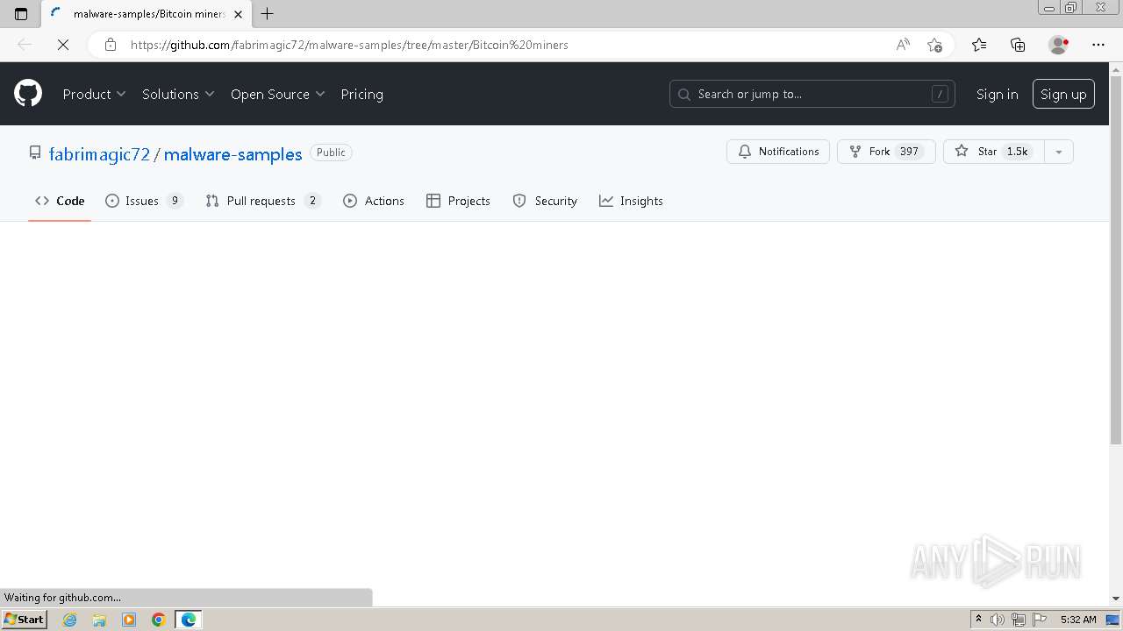The image size is (1123, 631).
Task: Launch Internet Explorer from taskbar
Action: [x=69, y=620]
